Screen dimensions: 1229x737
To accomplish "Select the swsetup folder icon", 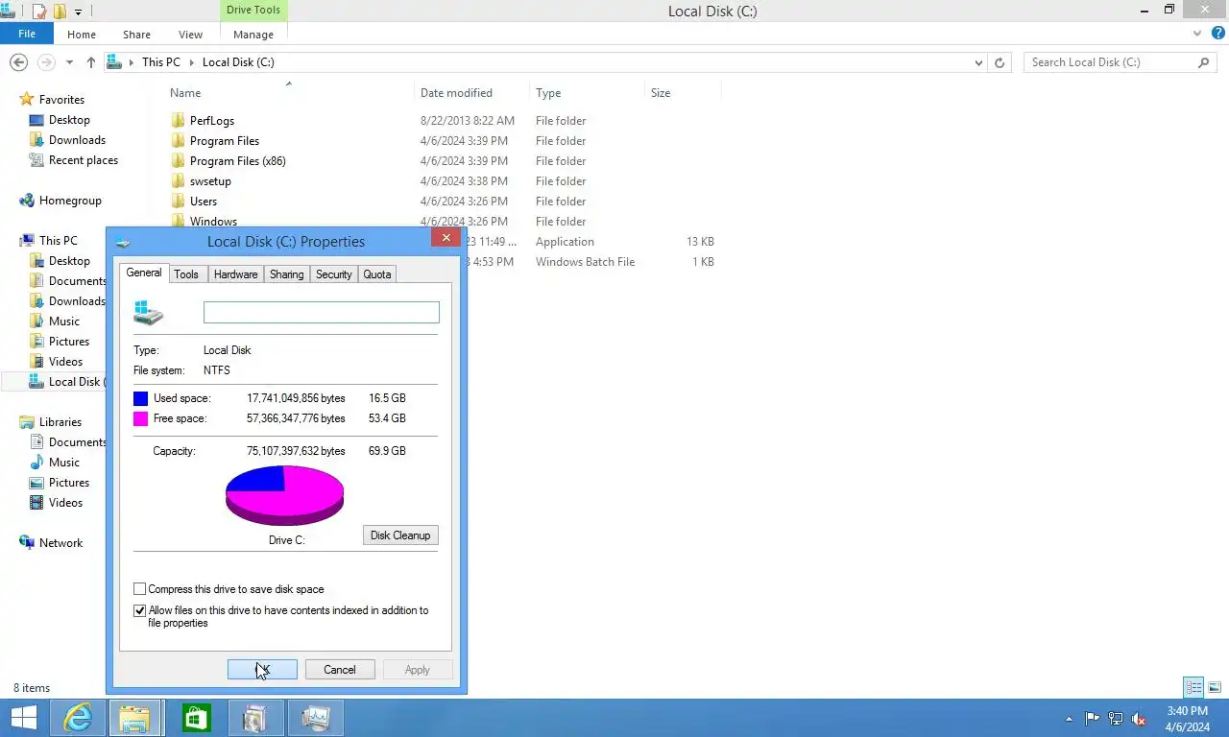I will coord(178,181).
